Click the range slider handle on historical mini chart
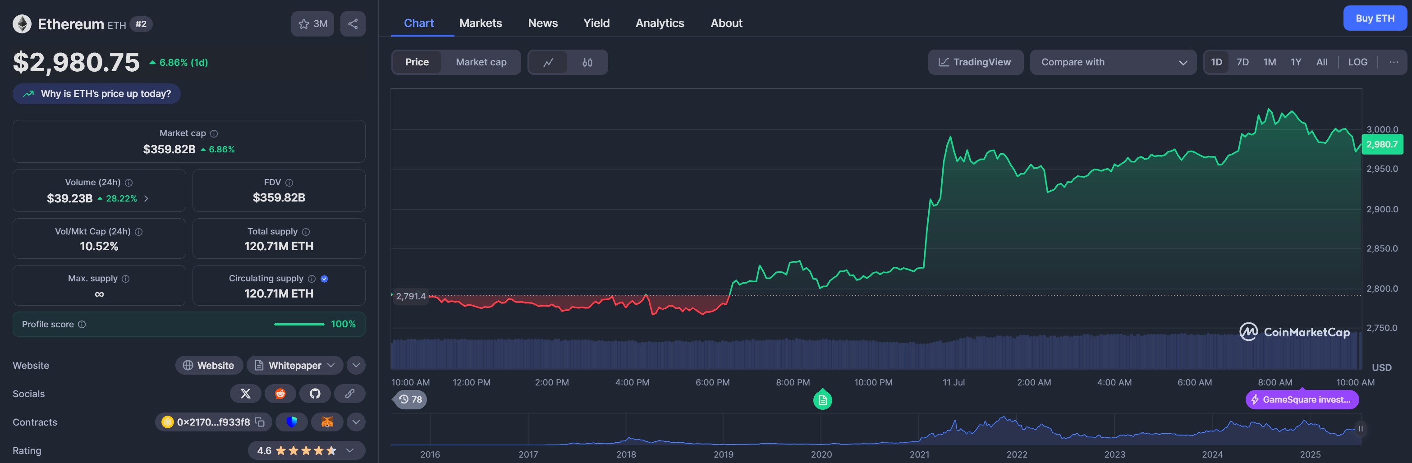The width and height of the screenshot is (1412, 463). coord(1360,429)
